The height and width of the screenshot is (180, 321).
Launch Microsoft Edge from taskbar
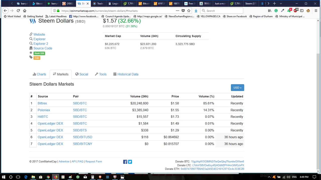26,177
